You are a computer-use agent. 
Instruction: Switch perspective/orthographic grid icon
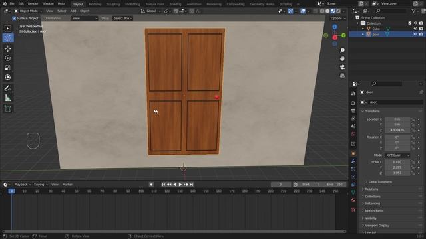(342, 76)
